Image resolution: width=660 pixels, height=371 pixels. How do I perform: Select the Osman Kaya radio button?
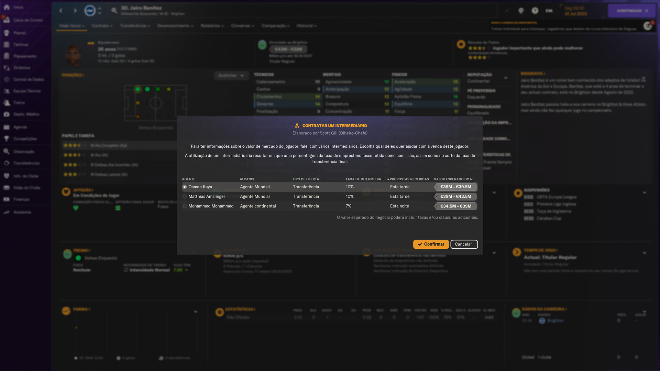pos(185,187)
